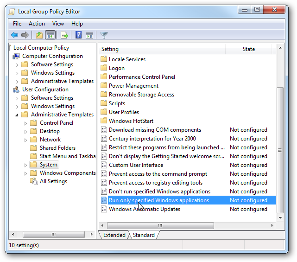Switch to the Extended tab

pos(114,235)
